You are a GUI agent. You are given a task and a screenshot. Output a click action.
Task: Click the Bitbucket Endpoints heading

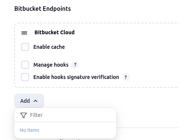[x=43, y=9]
